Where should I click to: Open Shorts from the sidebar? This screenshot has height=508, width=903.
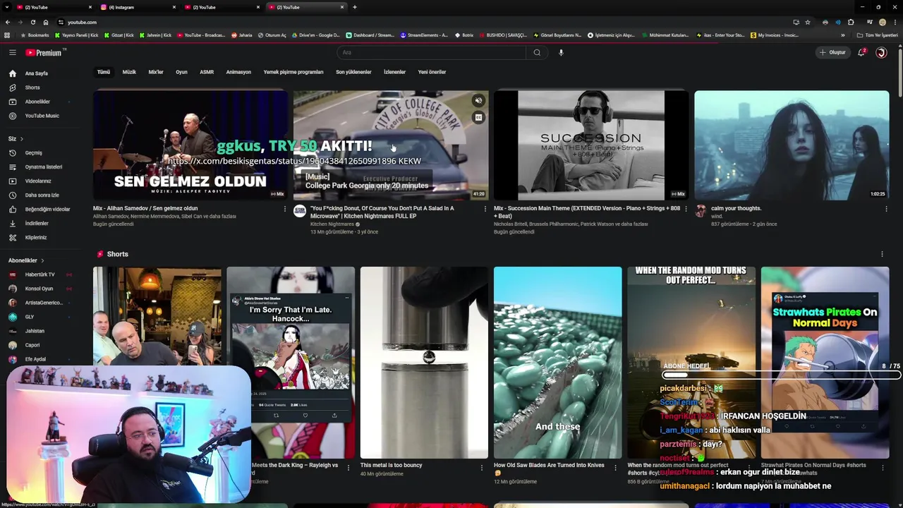coord(32,87)
